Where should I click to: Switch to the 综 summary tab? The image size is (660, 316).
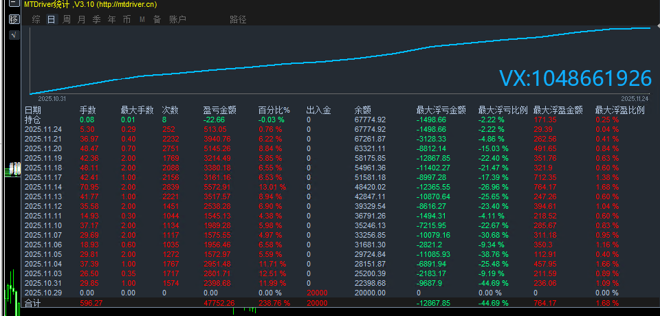36,19
